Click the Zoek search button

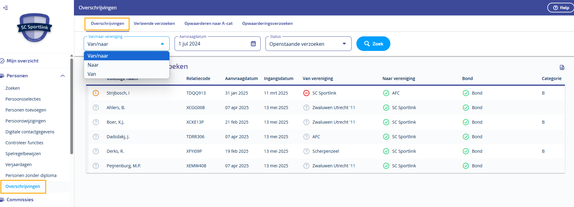click(373, 44)
